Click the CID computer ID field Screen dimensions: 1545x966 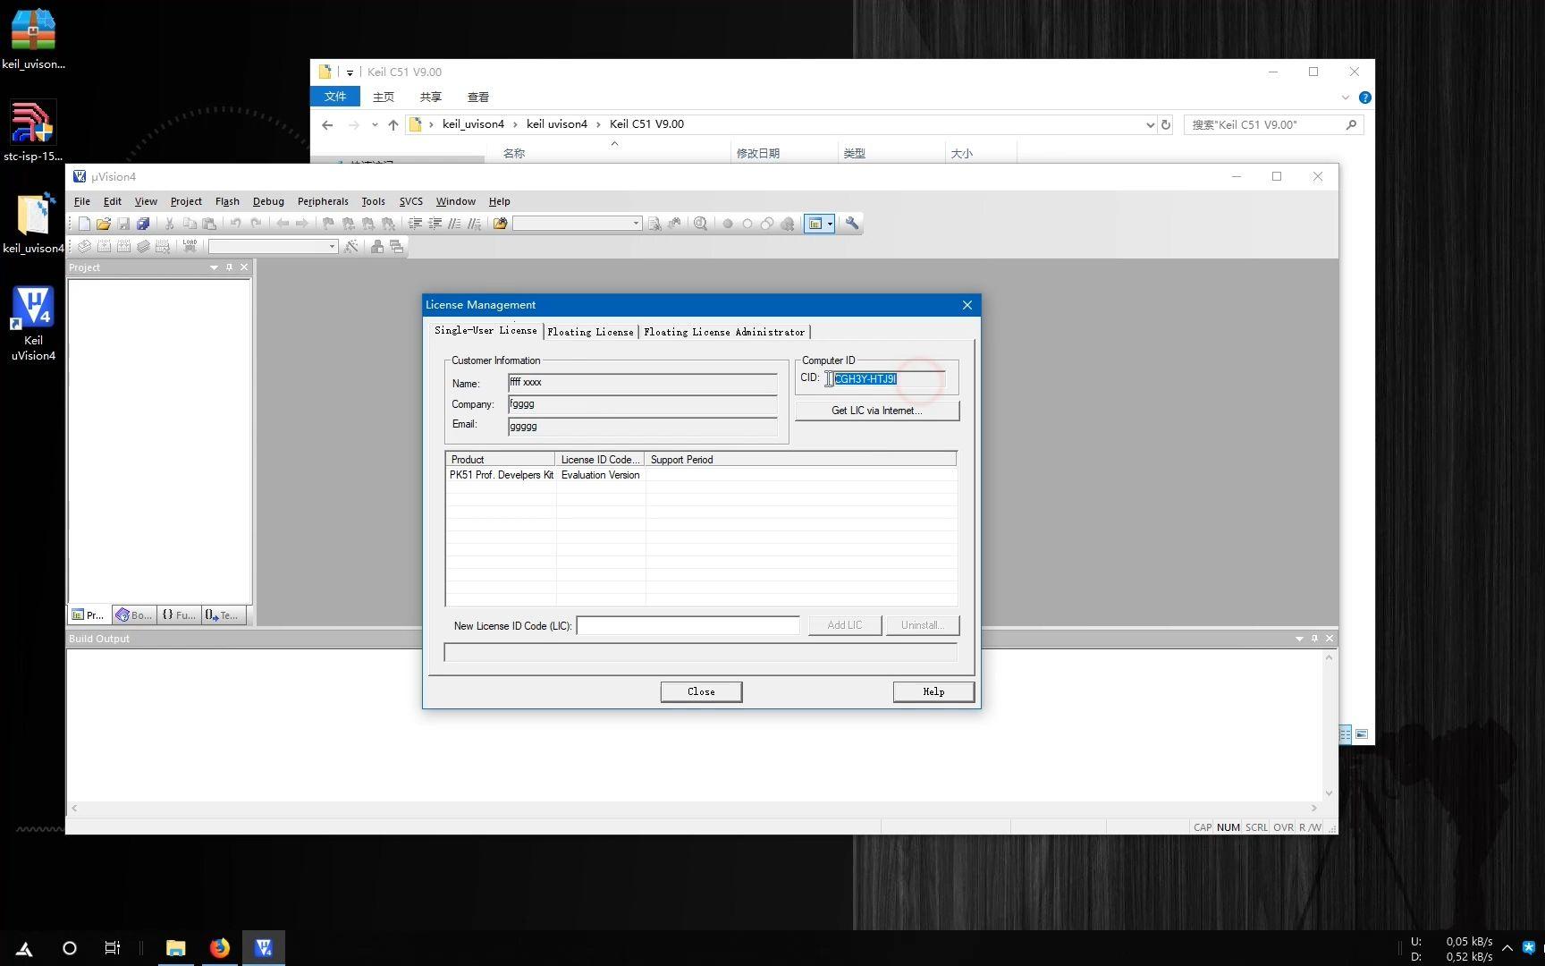[x=889, y=379]
